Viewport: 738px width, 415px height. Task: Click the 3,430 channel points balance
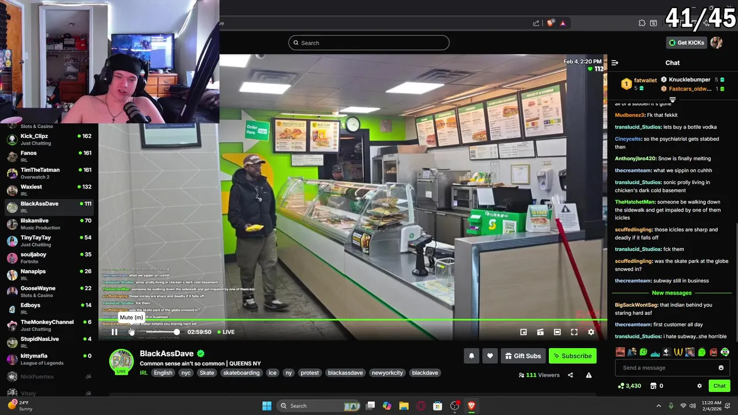(629, 386)
